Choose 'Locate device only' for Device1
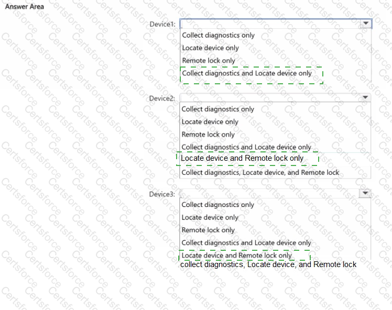Image resolution: width=392 pixels, height=310 pixels. 211,48
